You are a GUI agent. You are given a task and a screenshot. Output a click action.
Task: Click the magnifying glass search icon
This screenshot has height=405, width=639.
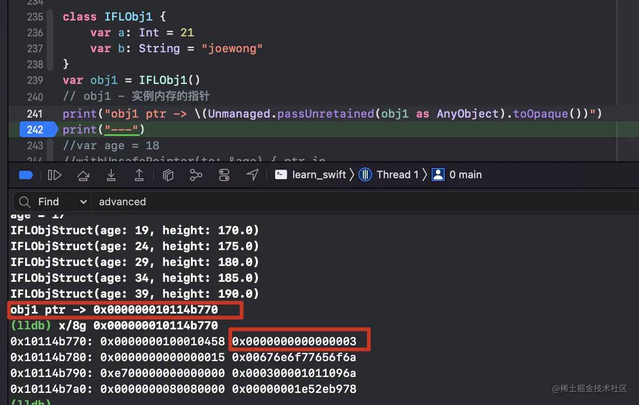tap(25, 202)
